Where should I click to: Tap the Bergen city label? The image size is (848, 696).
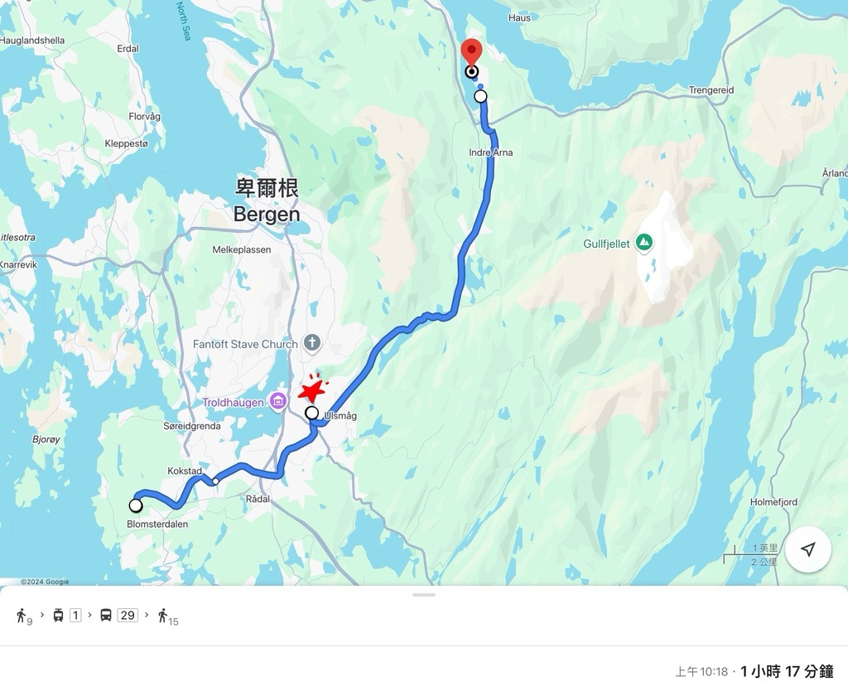tap(267, 201)
